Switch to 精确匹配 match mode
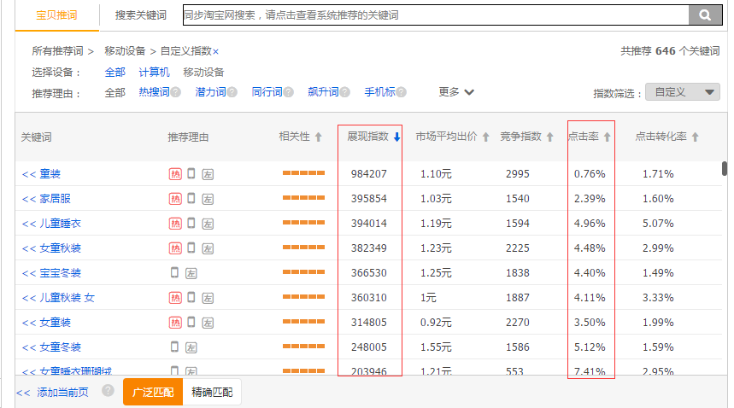This screenshot has width=734, height=408. pyautogui.click(x=212, y=393)
